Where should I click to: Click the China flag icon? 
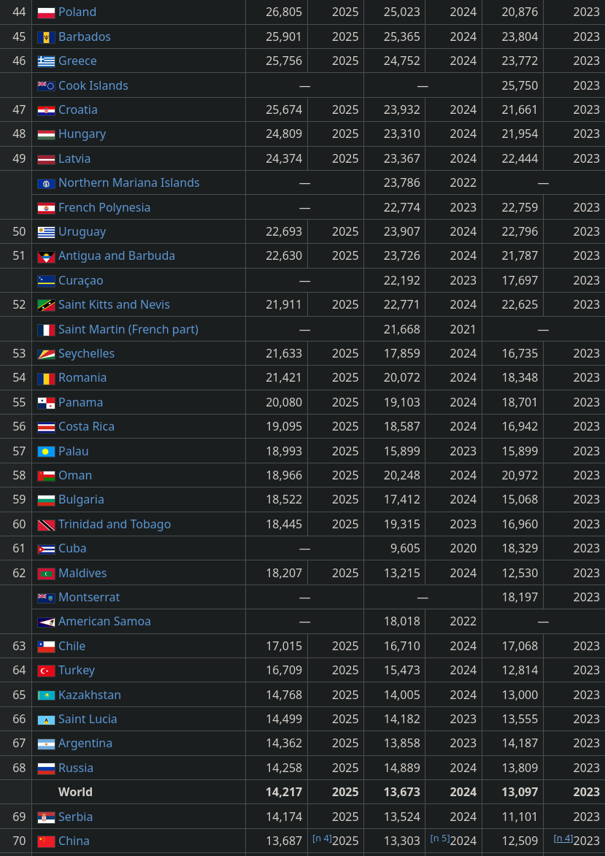coord(46,842)
